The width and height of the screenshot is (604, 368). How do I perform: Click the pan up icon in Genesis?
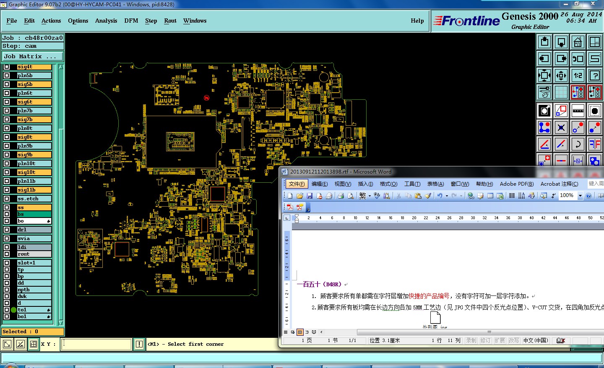point(544,42)
